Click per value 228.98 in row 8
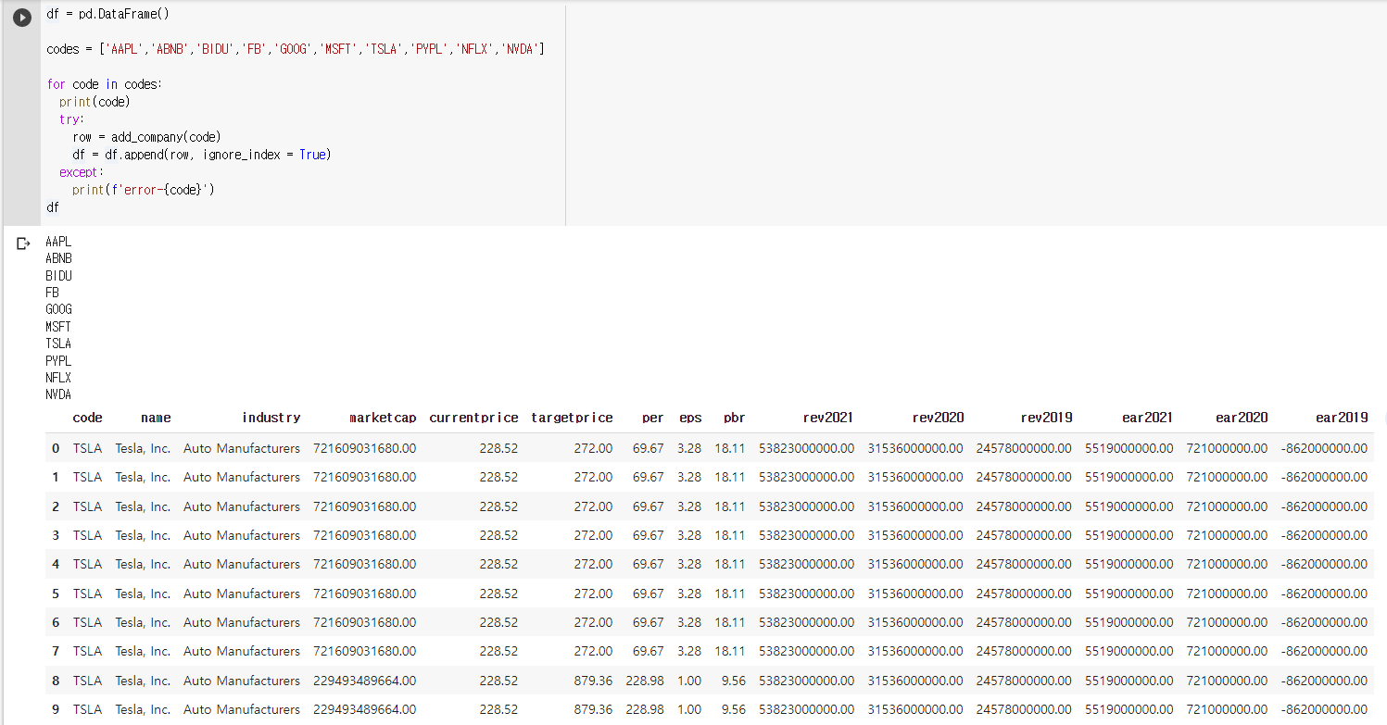Viewport: 1387px width, 725px height. 645,681
